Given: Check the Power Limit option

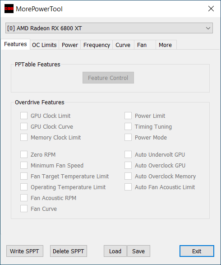Looking at the screenshot, I should [x=128, y=116].
